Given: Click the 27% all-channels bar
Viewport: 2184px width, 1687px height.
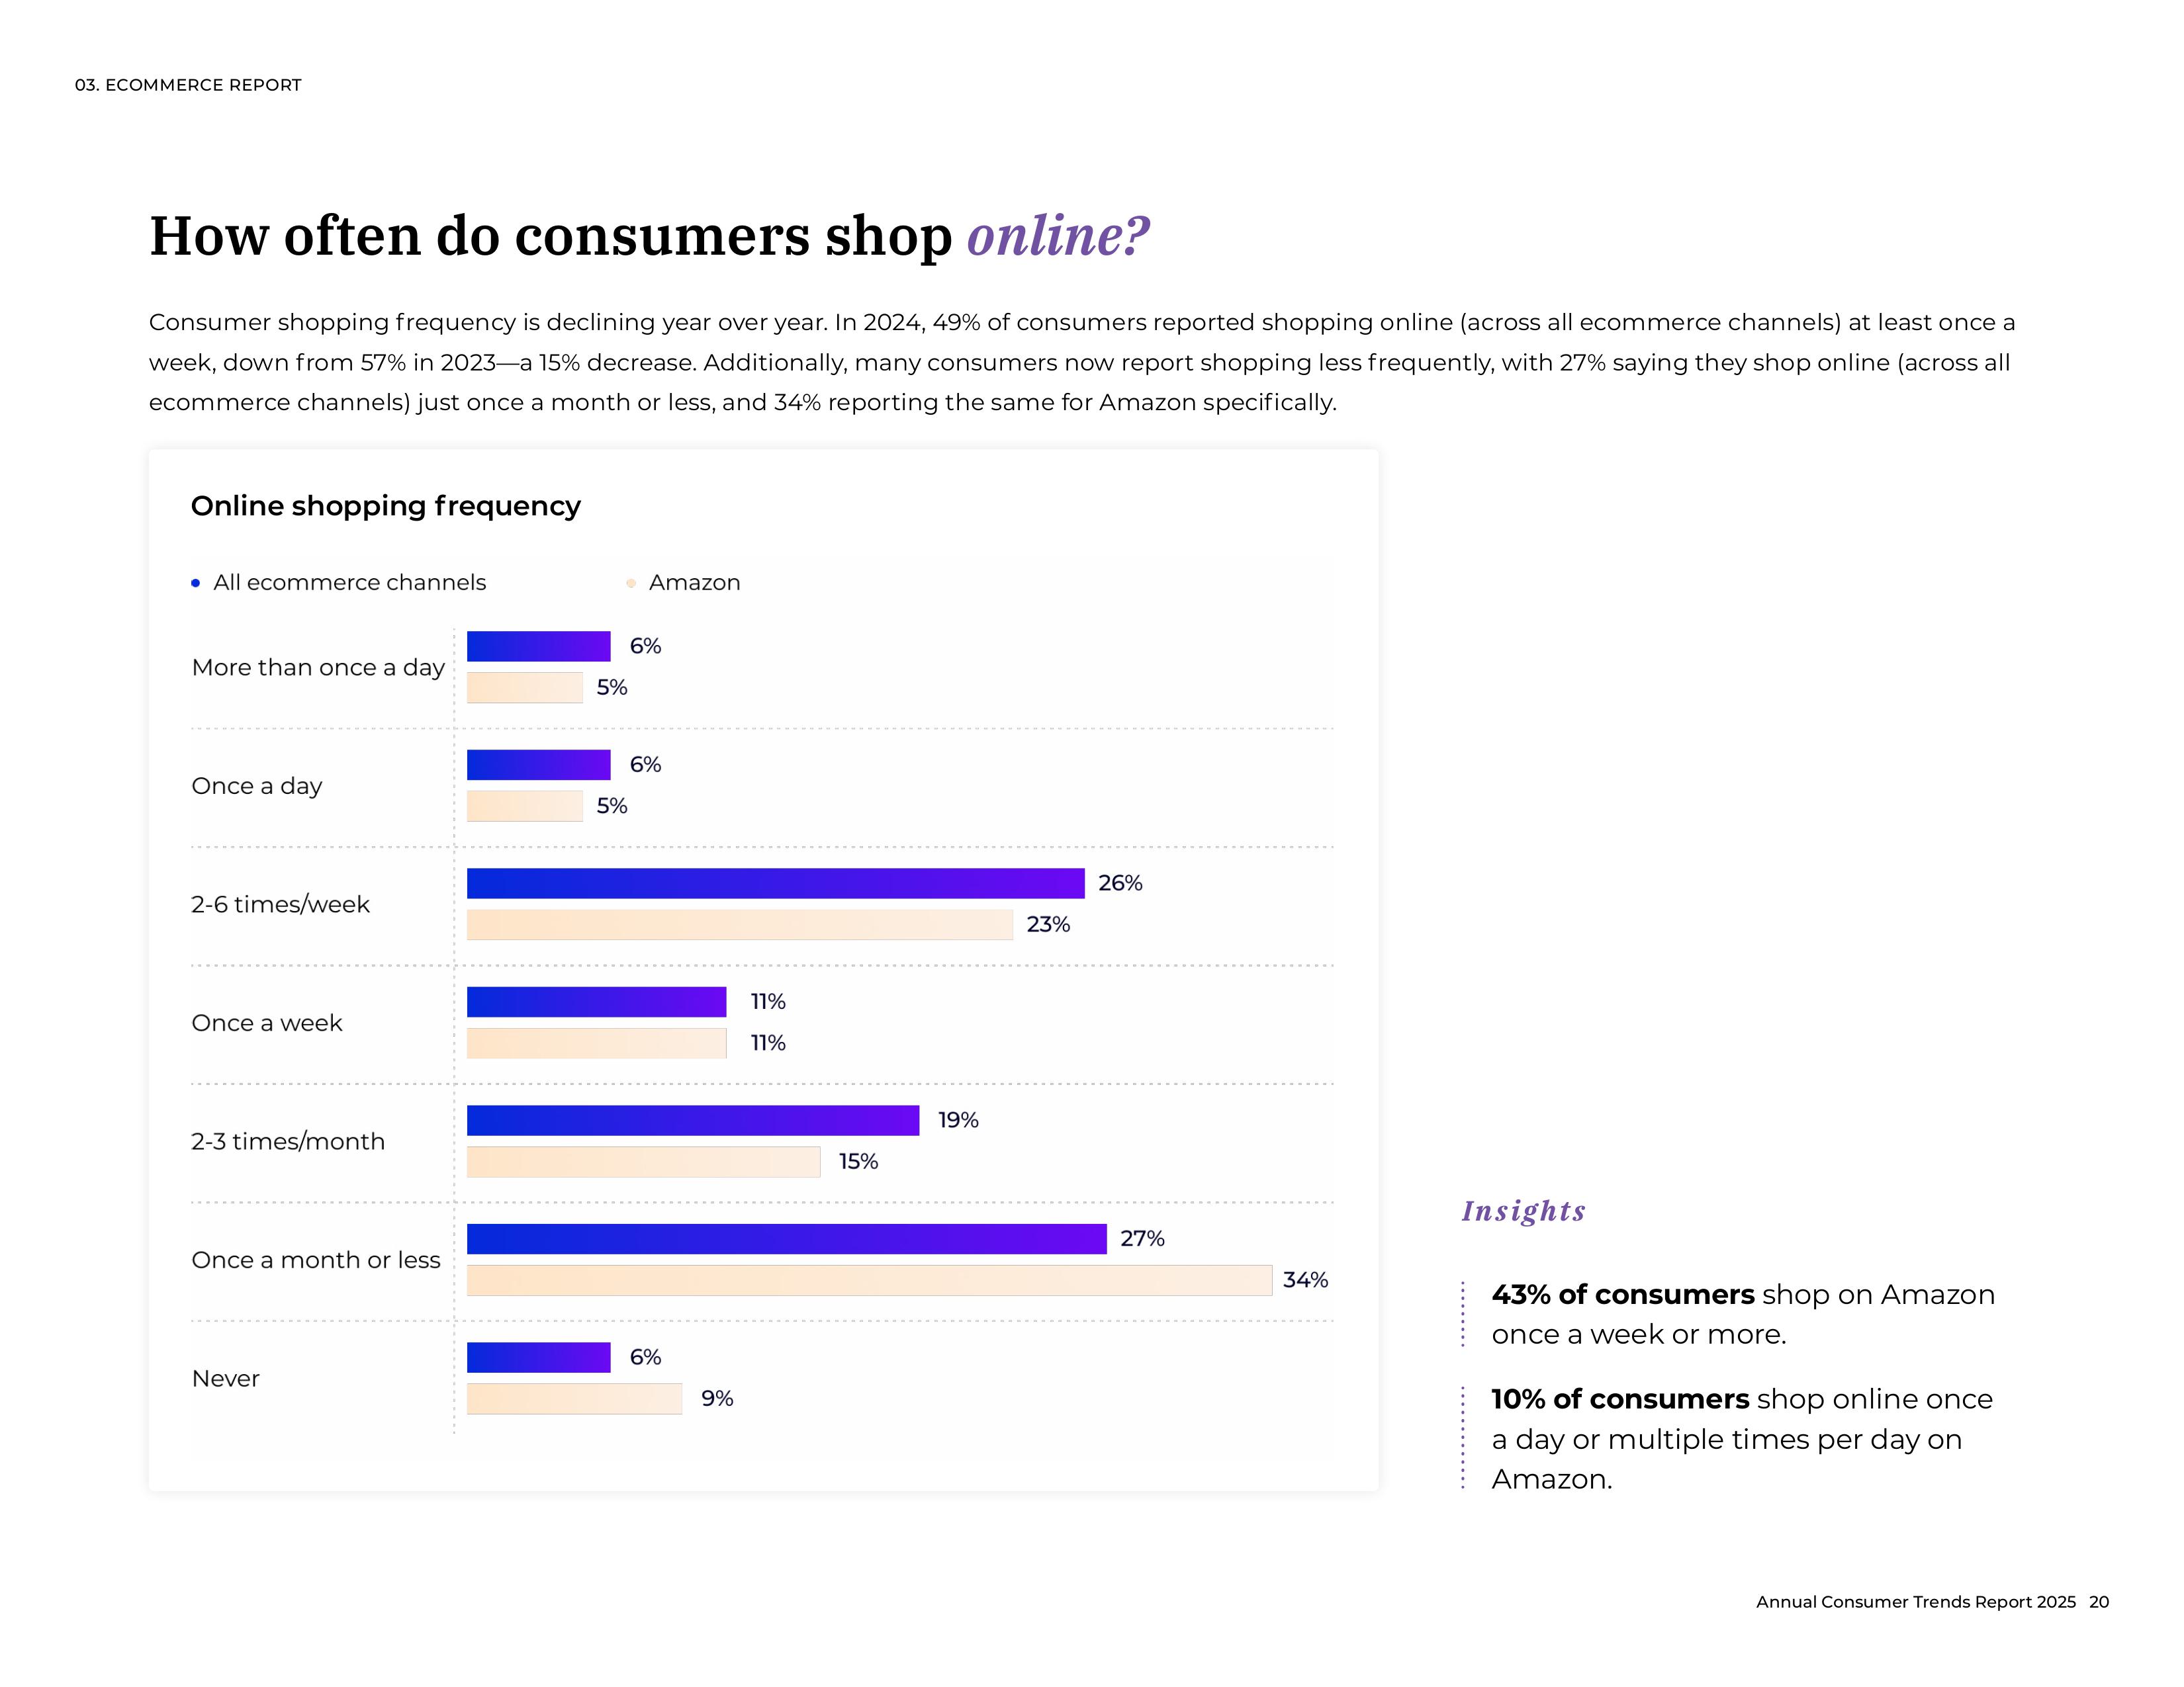Looking at the screenshot, I should coord(786,1239).
